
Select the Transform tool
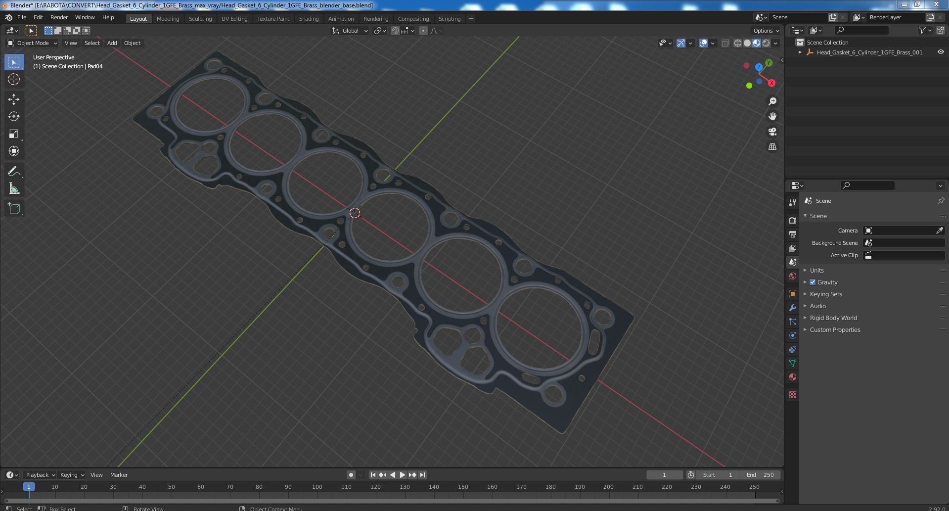tap(14, 151)
